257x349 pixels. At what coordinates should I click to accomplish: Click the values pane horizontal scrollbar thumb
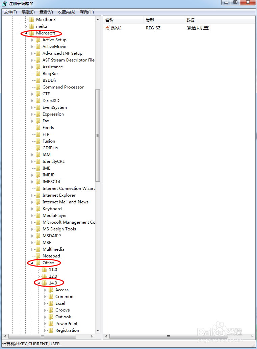(169, 336)
